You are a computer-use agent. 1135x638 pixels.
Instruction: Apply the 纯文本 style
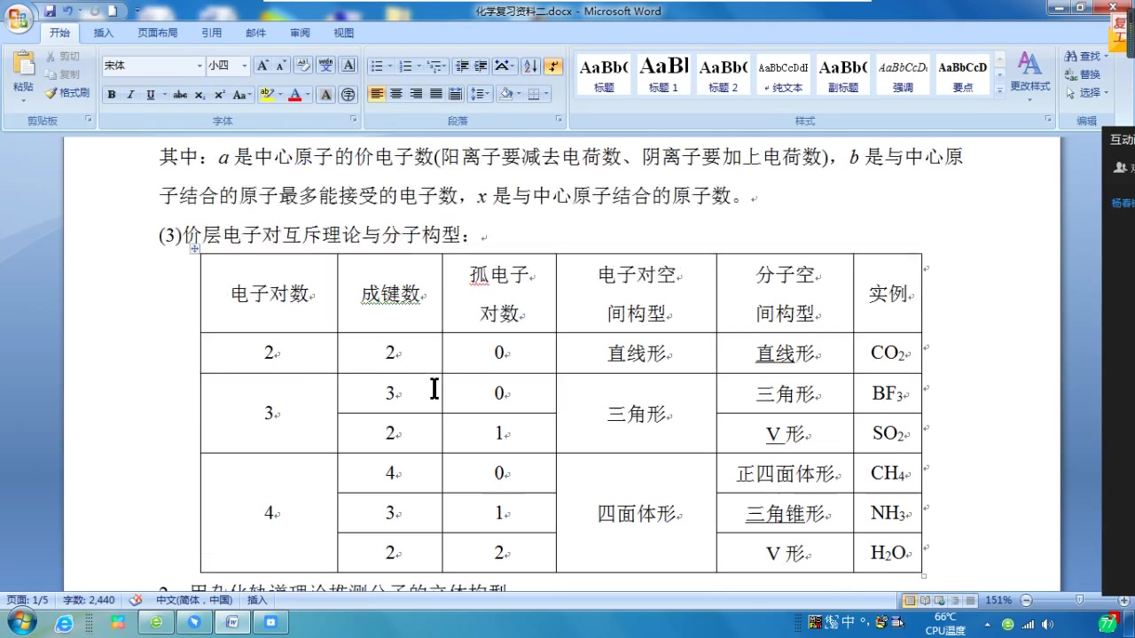783,74
